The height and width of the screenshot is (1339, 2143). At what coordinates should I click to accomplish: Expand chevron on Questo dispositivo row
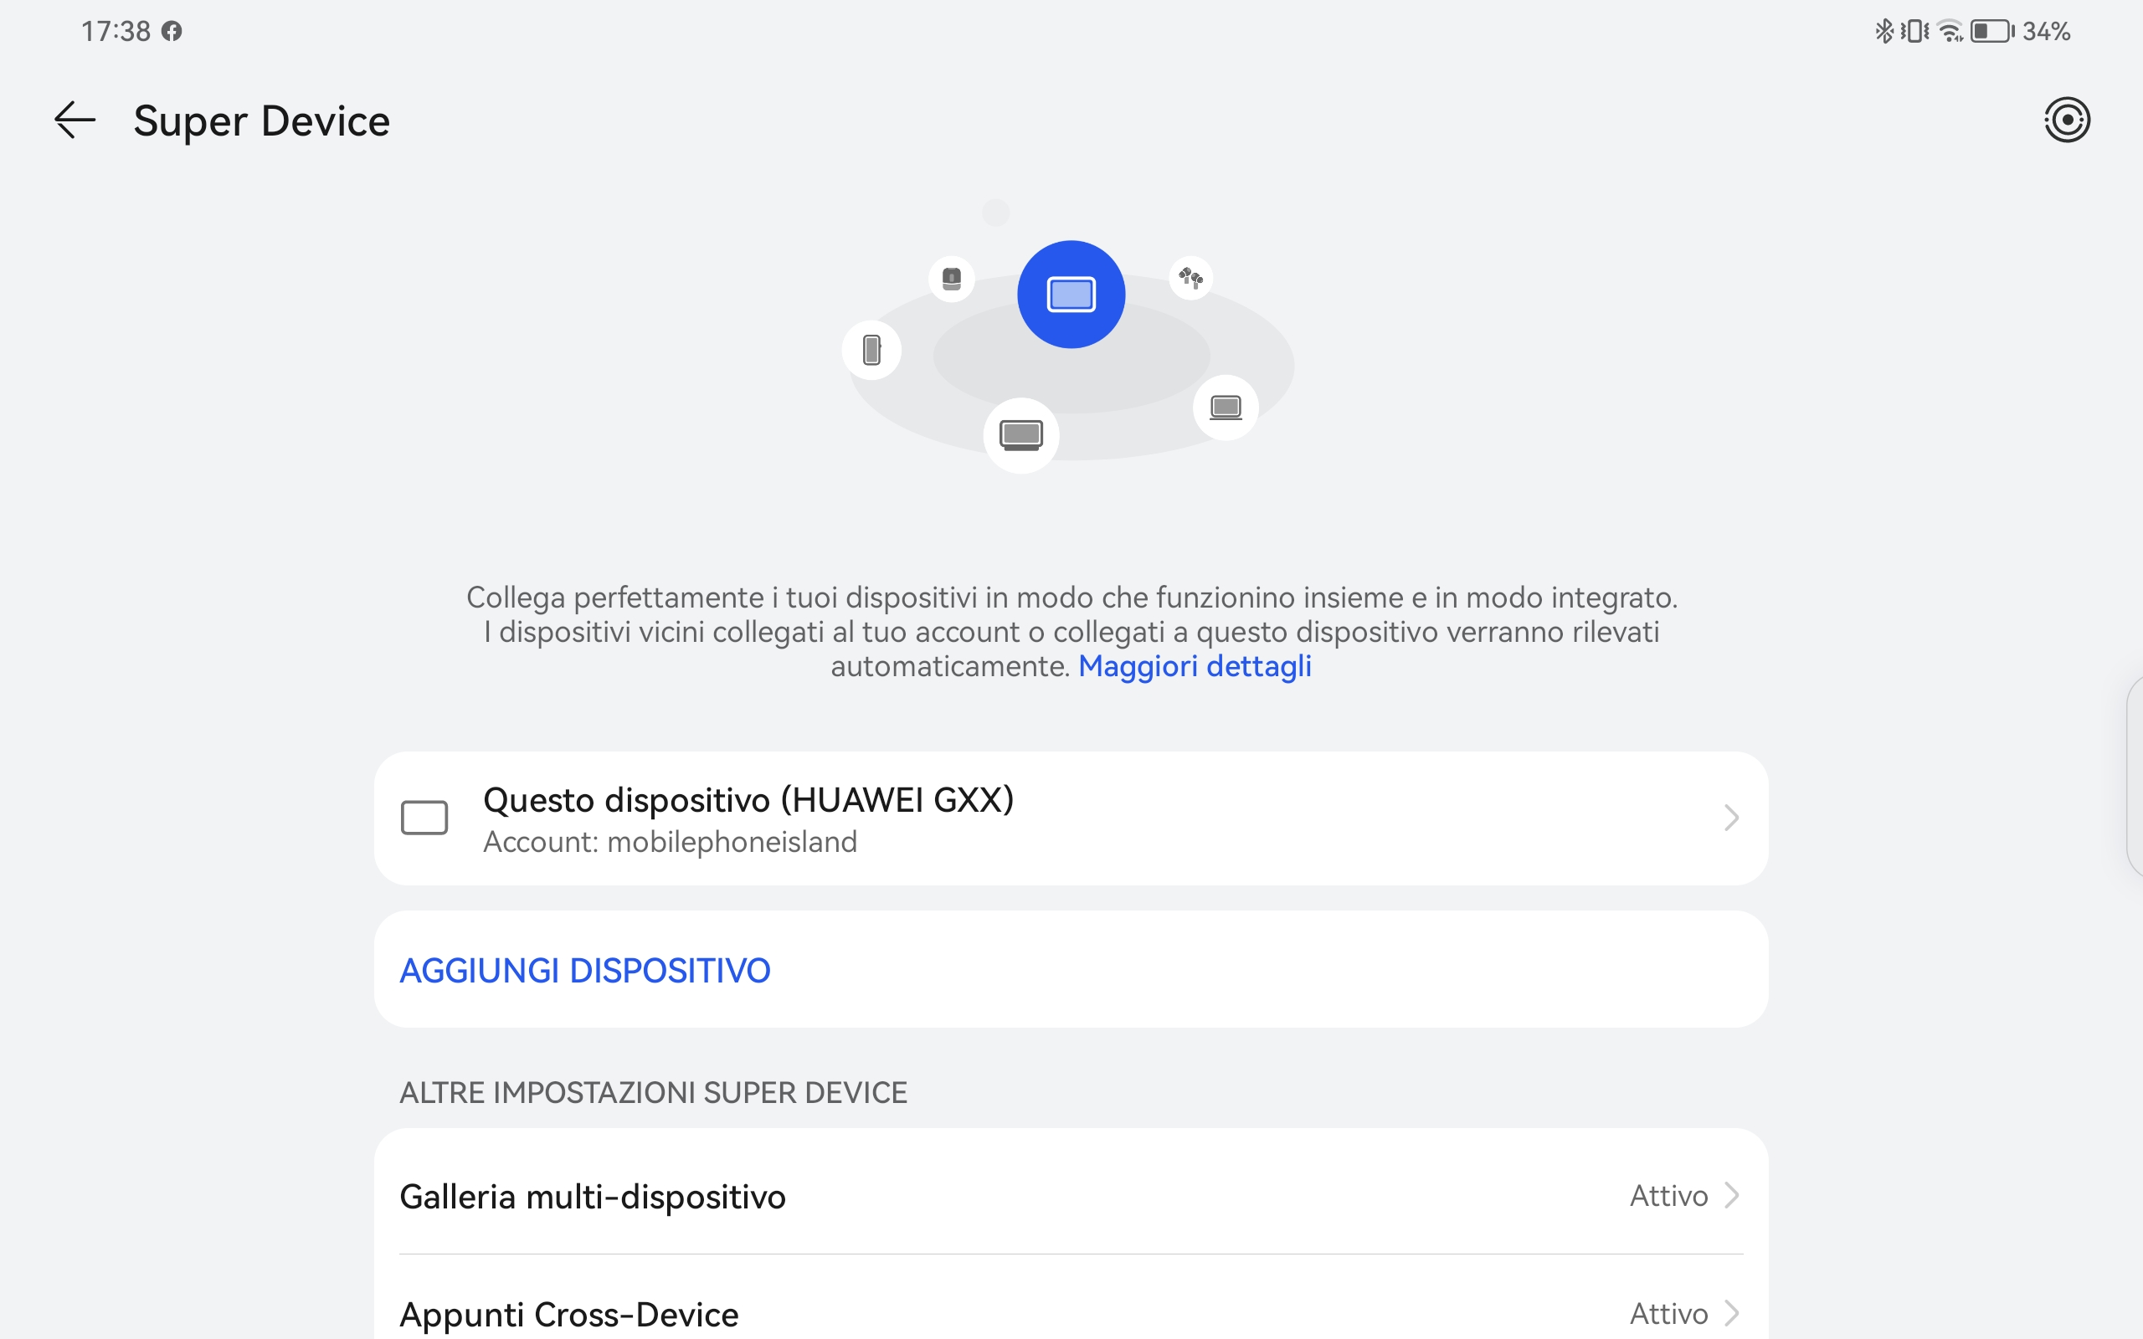(x=1731, y=818)
